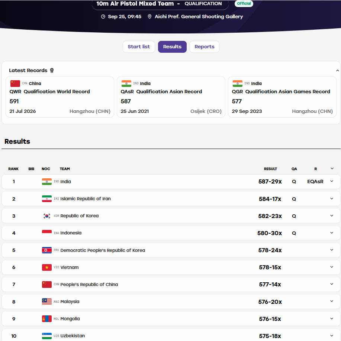Open the Reports tab

click(x=205, y=47)
